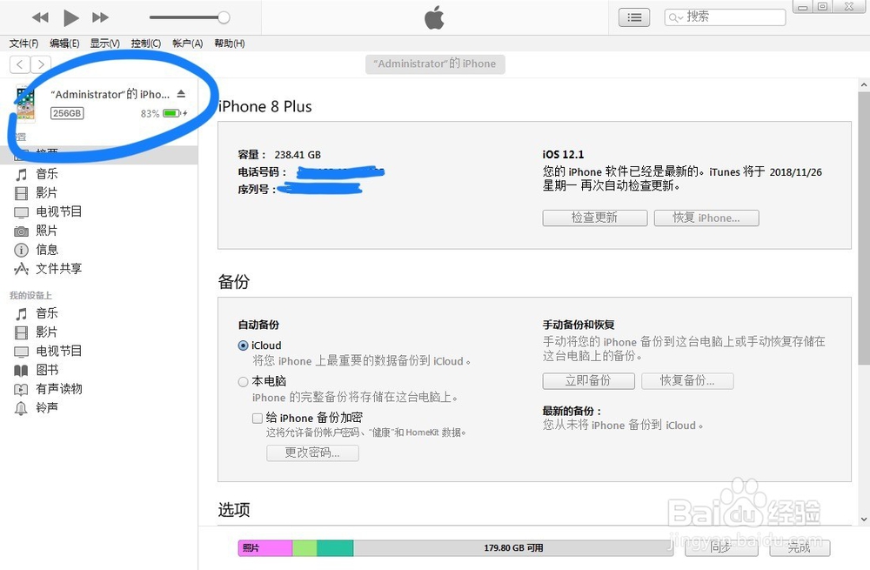Enable 给 iPhone 备份加密 checkbox

[258, 418]
